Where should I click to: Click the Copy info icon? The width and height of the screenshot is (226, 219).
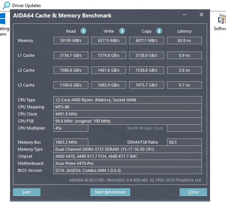click(x=159, y=31)
